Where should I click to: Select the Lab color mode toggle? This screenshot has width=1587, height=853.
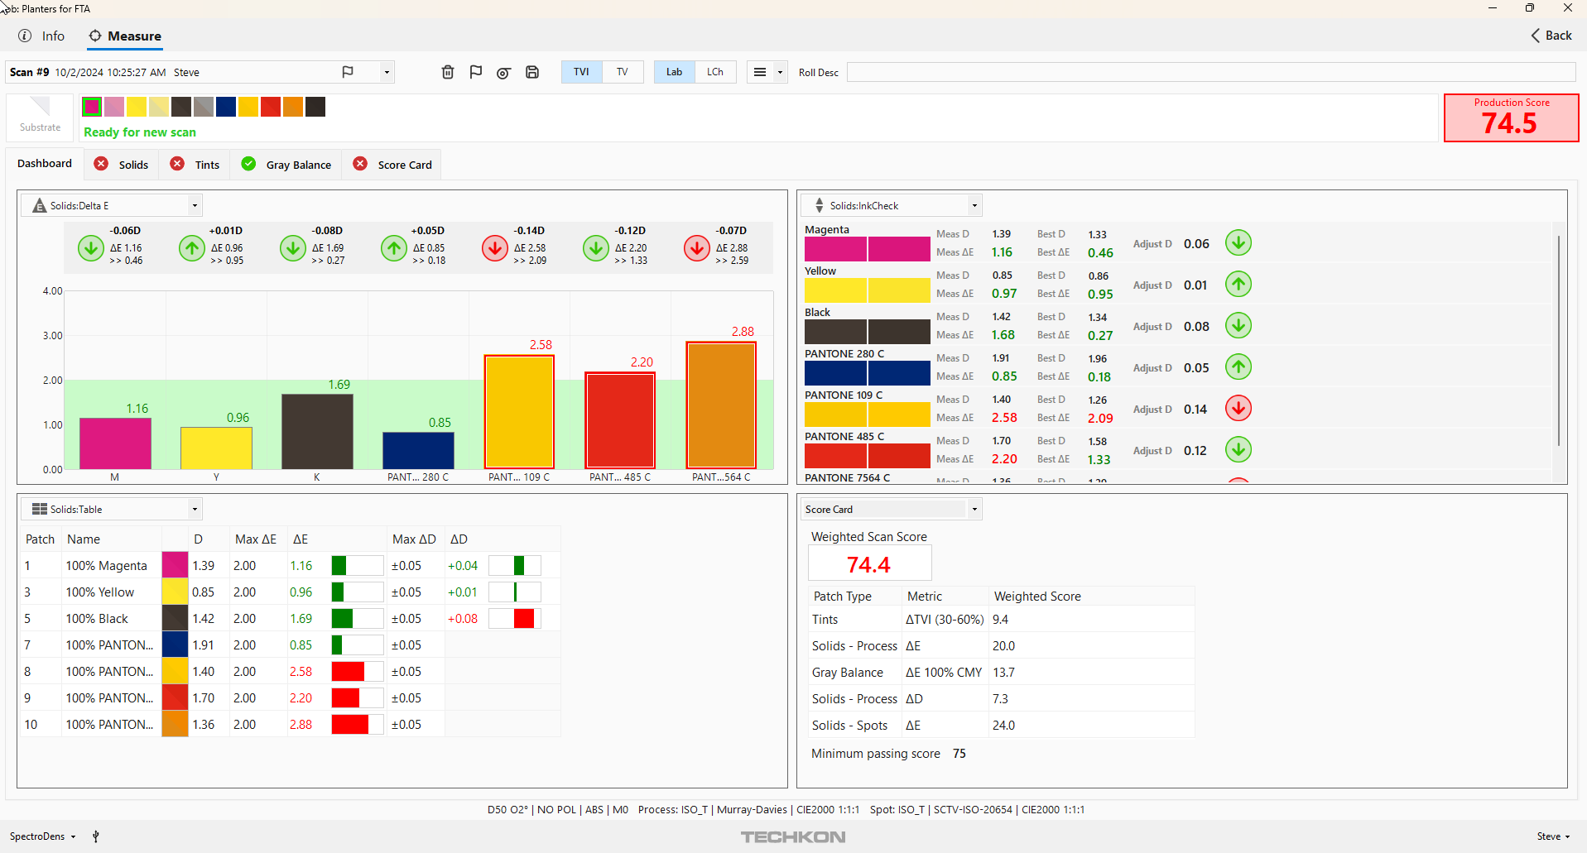point(674,72)
